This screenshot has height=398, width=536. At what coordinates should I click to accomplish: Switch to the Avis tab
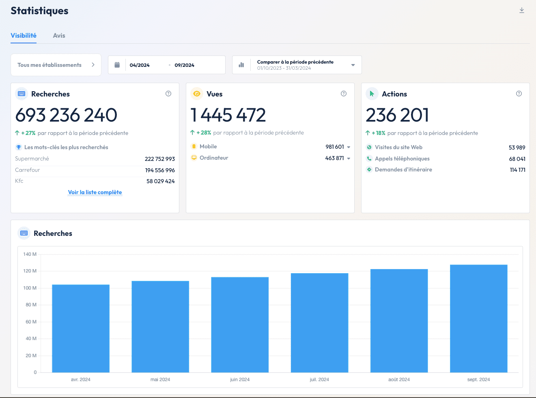coord(59,36)
